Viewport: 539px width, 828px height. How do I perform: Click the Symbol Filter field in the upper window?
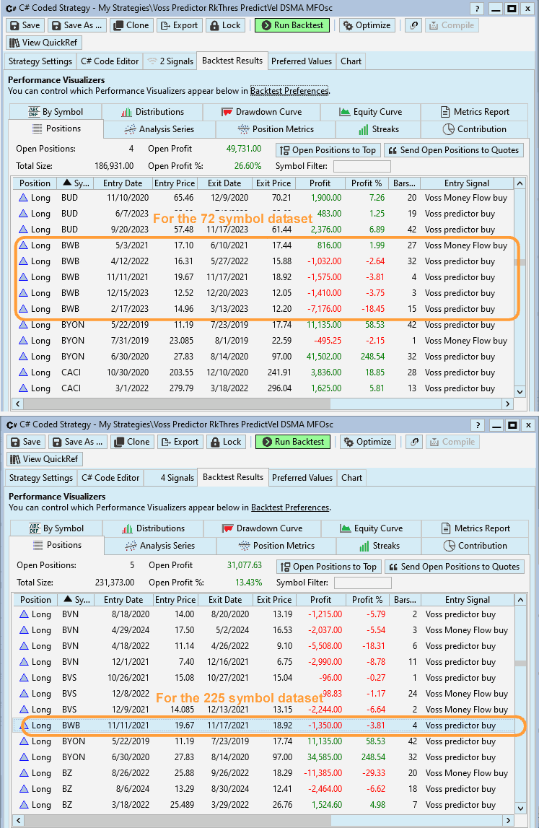361,167
